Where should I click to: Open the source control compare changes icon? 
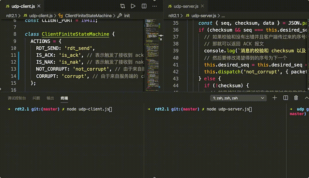coord(123,6)
